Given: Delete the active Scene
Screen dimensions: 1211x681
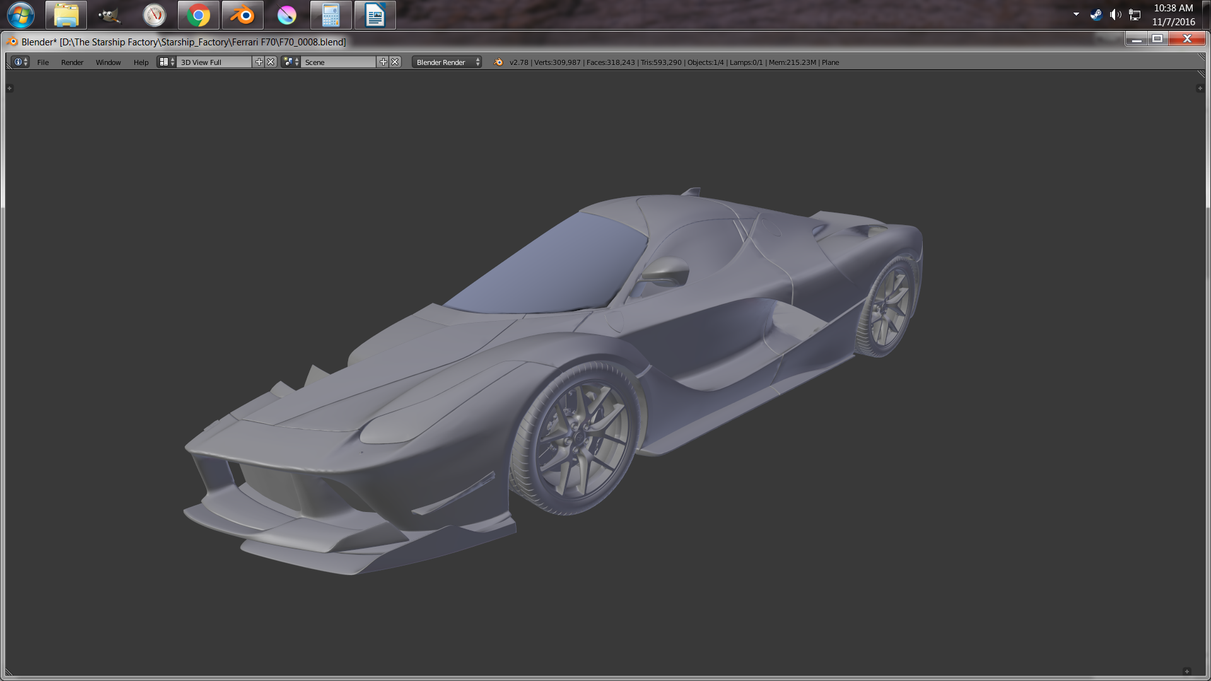Looking at the screenshot, I should tap(395, 62).
